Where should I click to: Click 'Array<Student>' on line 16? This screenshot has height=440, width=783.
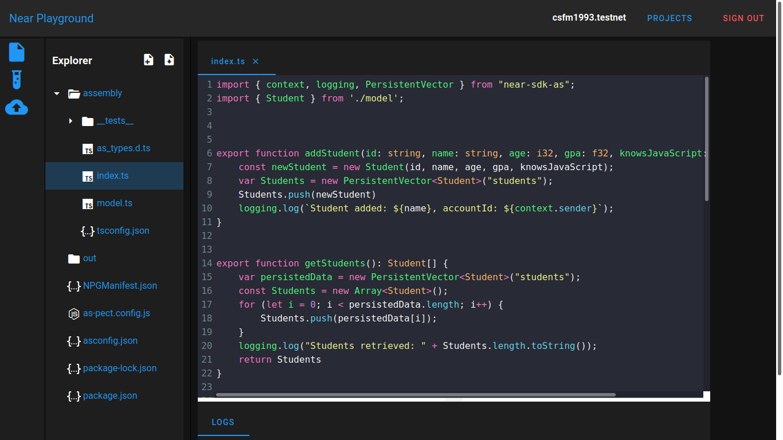click(393, 290)
